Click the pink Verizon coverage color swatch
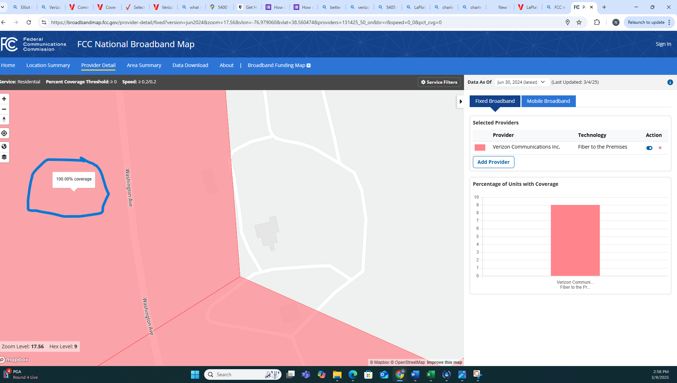 tap(479, 147)
